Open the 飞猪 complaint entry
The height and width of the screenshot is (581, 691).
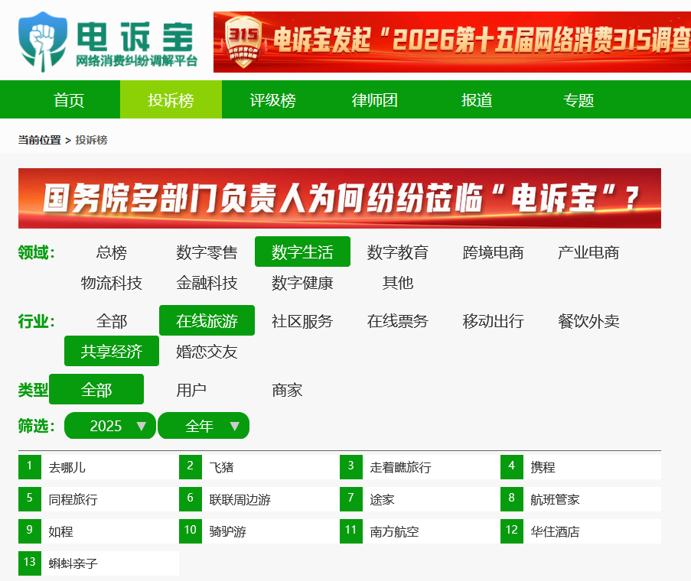222,466
